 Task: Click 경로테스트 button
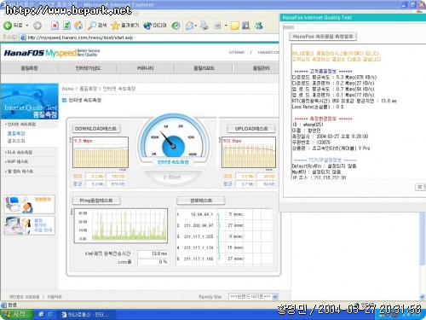click(201, 201)
